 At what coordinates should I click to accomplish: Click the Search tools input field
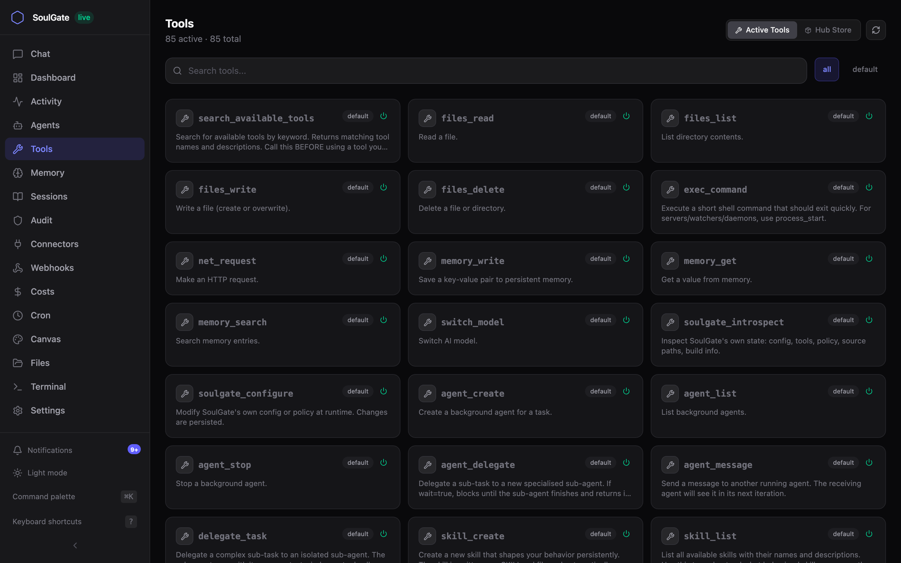tap(486, 71)
